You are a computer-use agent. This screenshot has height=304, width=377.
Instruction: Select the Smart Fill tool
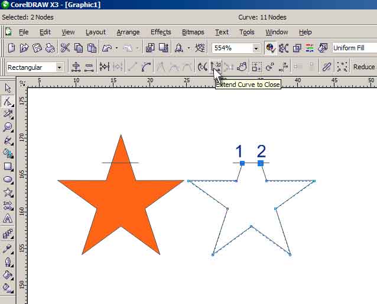pos(8,153)
